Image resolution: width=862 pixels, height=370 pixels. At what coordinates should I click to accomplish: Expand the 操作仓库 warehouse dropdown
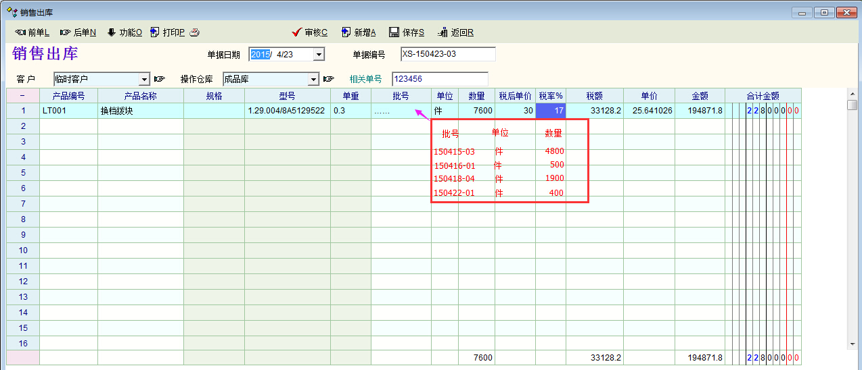click(x=313, y=80)
